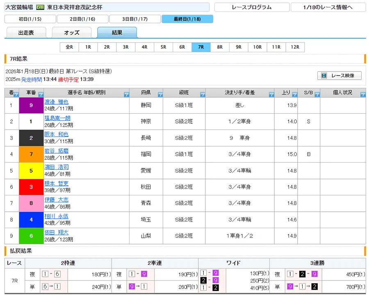Image resolution: width=369 pixels, height=298 pixels.
Task: Click the help icon in S/B column header
Action: 317,94
